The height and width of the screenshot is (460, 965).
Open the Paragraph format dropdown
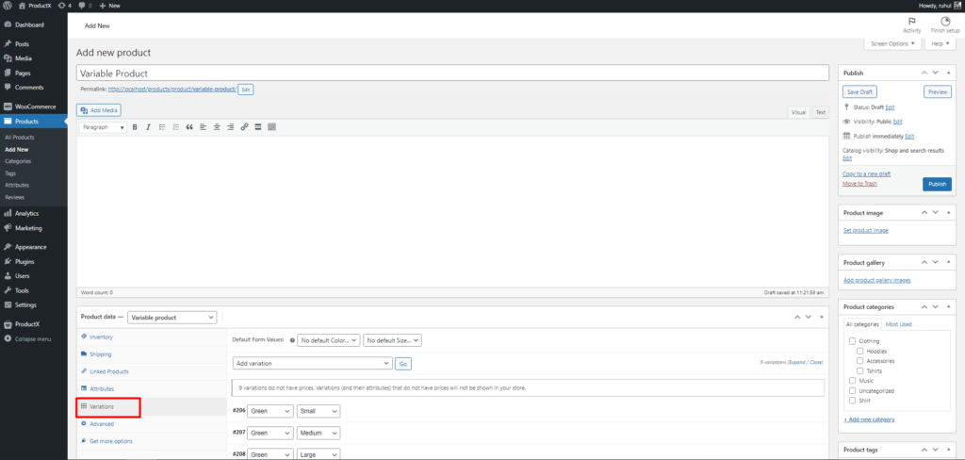pyautogui.click(x=103, y=127)
